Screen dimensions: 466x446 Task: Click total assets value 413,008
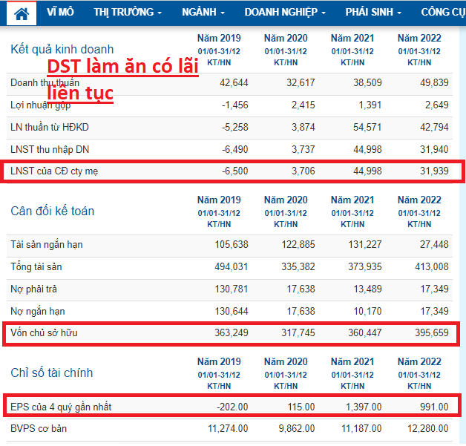pyautogui.click(x=432, y=266)
